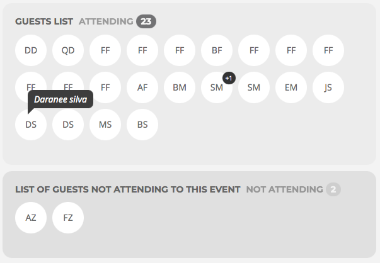
Task: Click the AF guest avatar
Action: [x=142, y=87]
